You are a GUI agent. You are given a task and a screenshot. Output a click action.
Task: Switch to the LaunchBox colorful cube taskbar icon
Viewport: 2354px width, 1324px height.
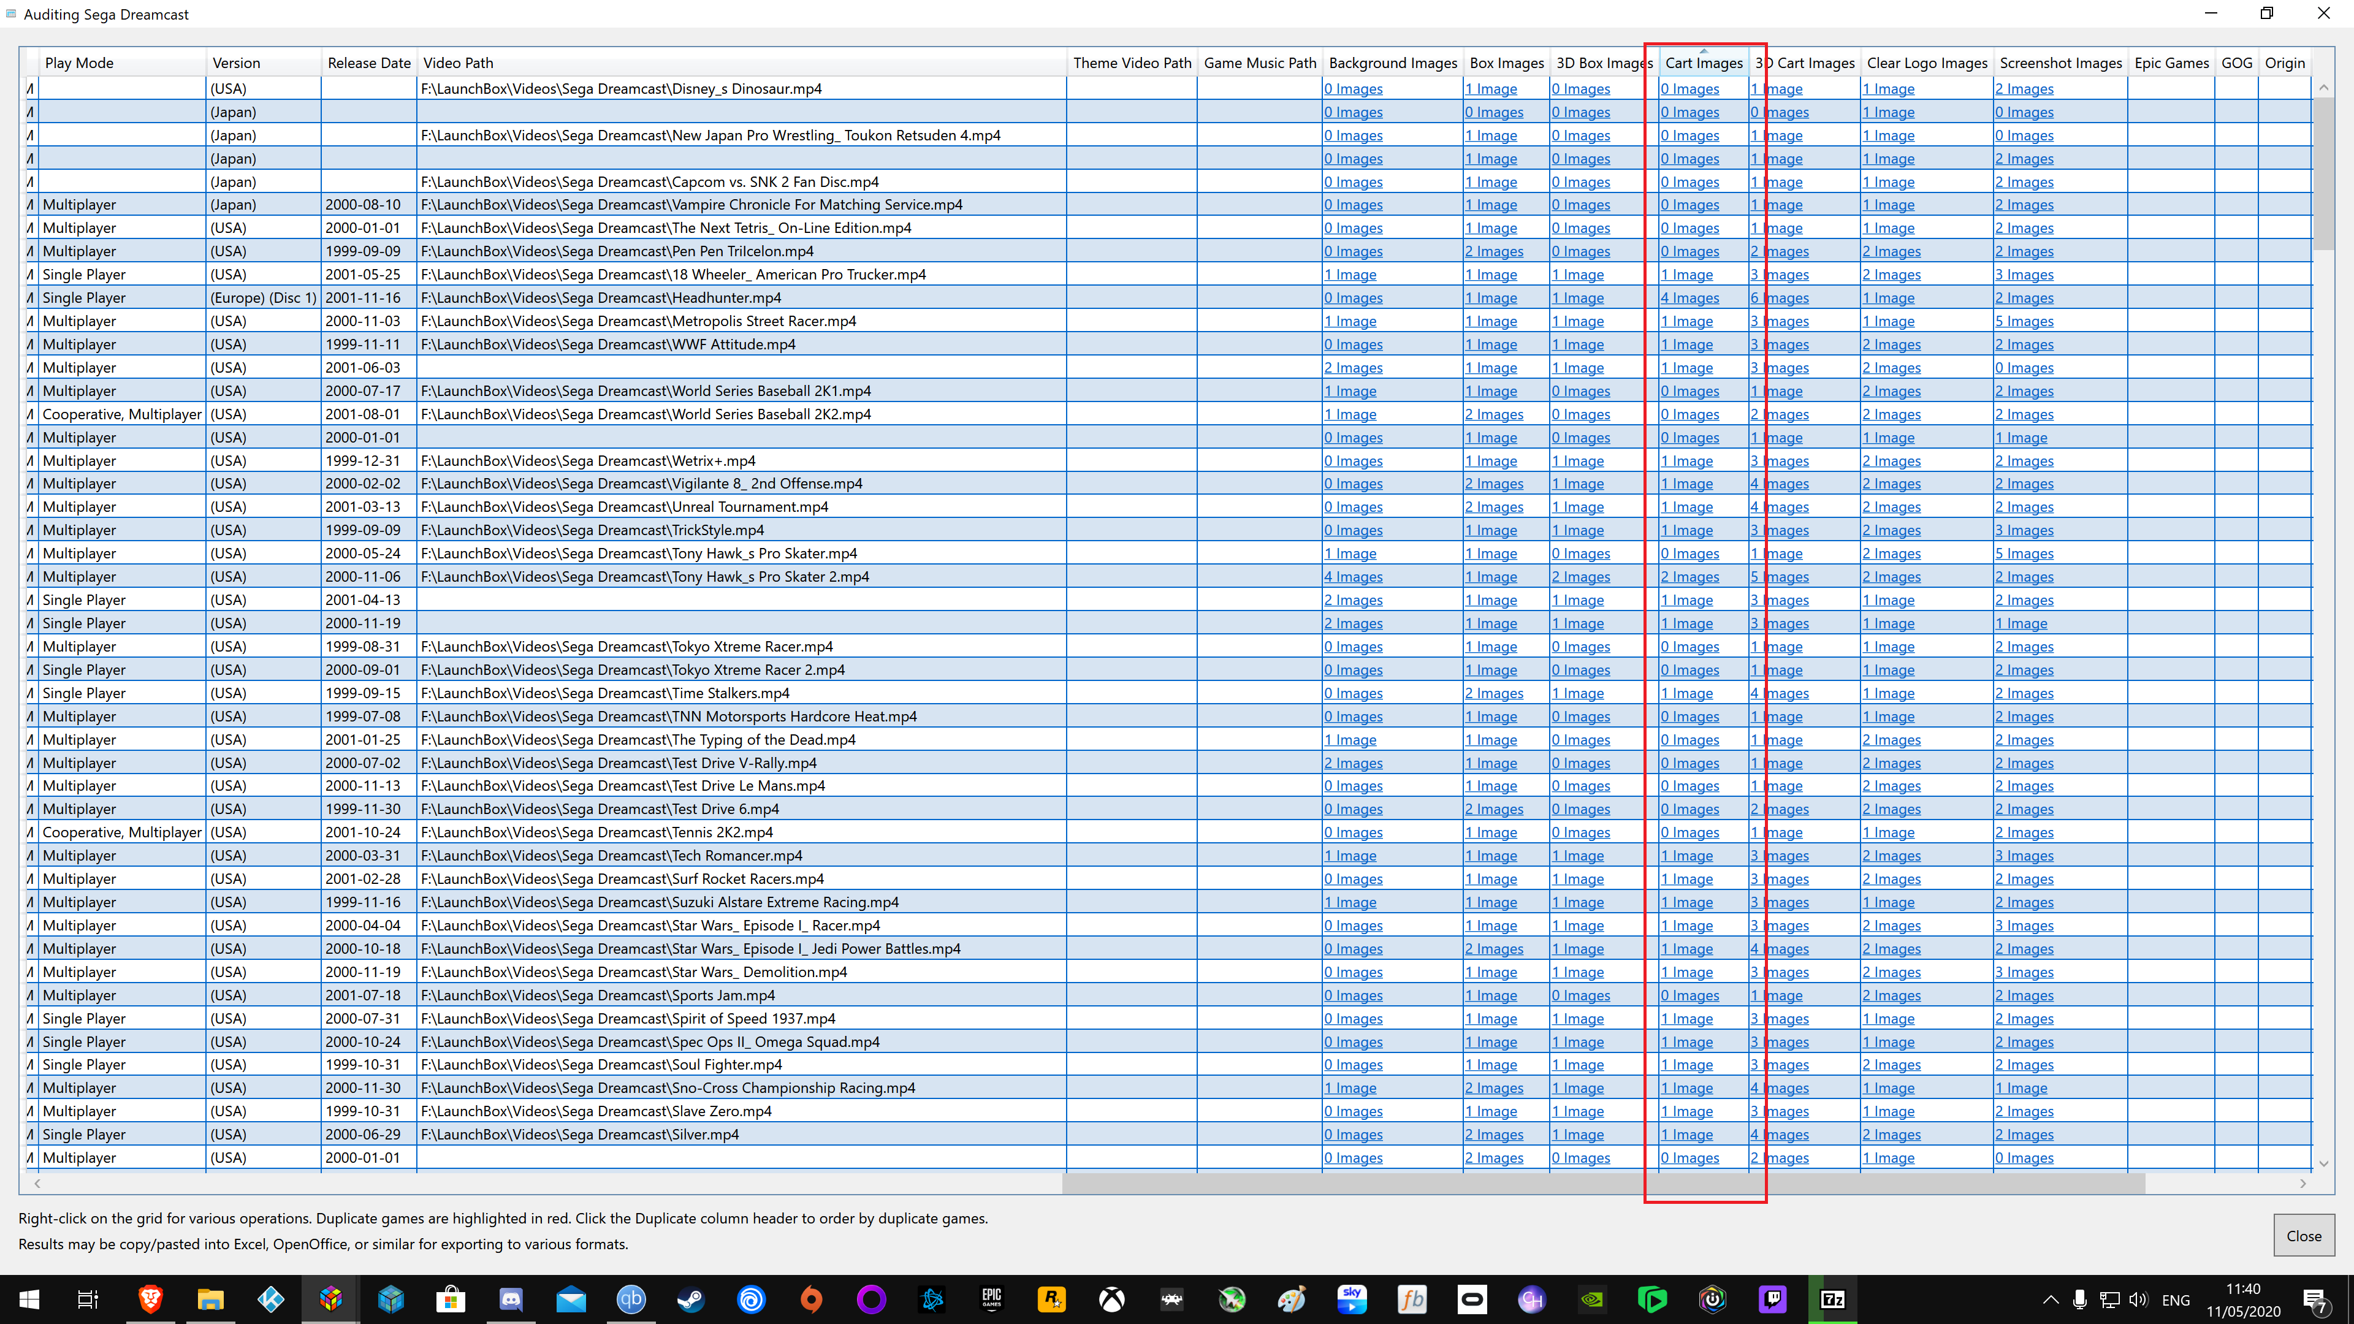point(331,1299)
